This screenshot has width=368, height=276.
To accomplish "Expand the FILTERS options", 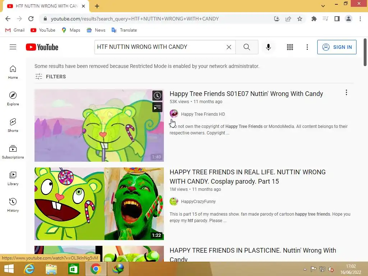I will (x=50, y=77).
